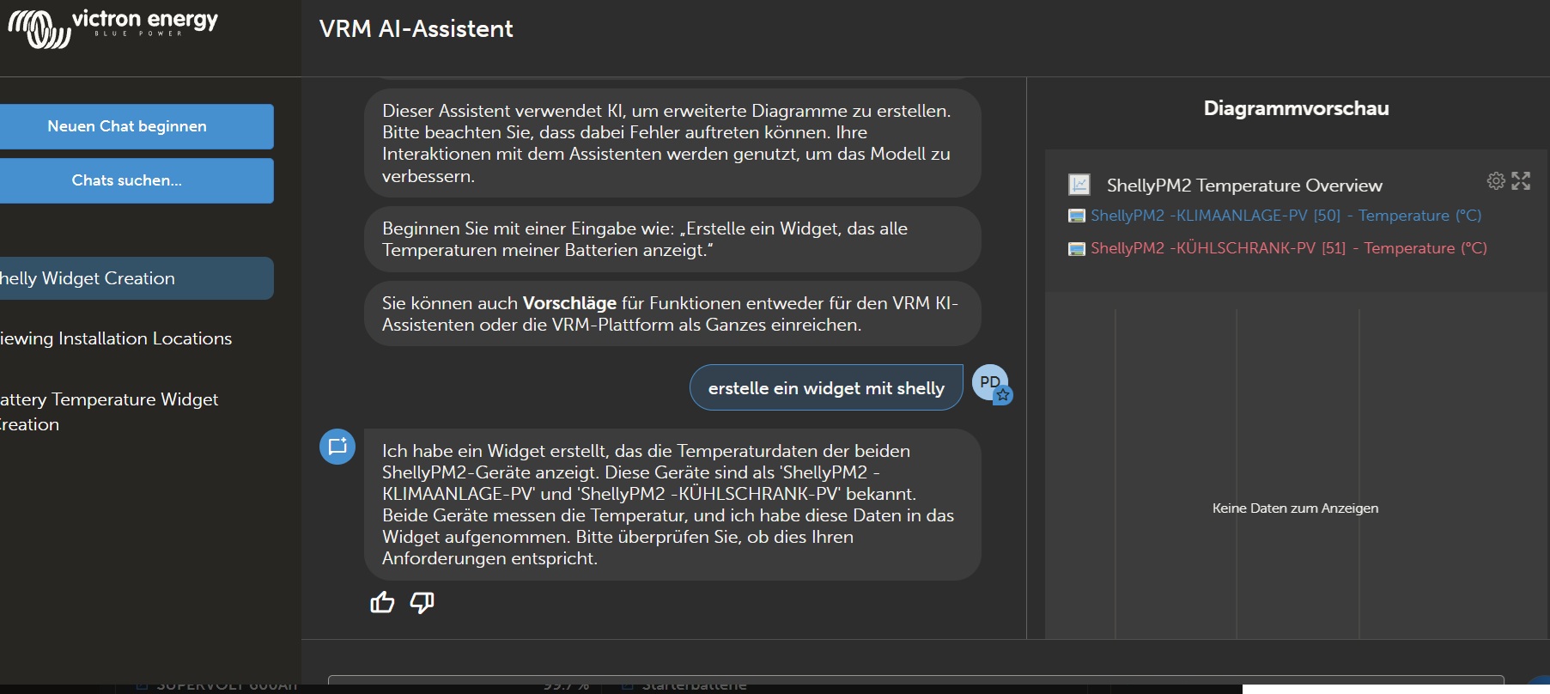Viewport: 1550px width, 694px height.
Task: Open the Viewing Installation Locations chat
Action: (116, 338)
